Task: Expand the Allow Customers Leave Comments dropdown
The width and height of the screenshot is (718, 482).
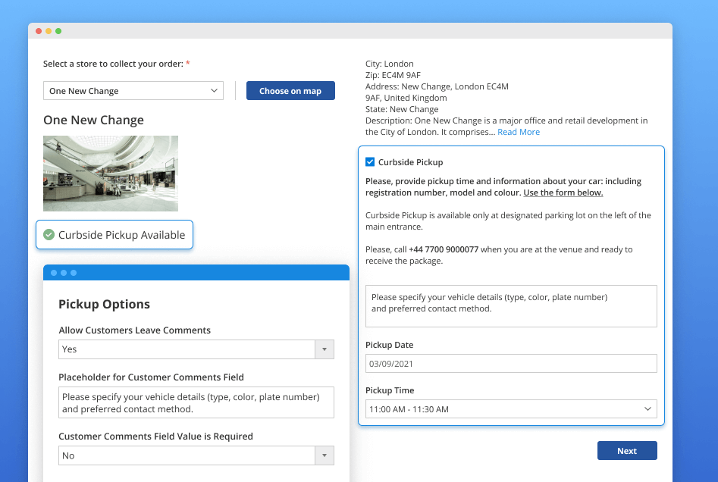Action: click(x=196, y=349)
